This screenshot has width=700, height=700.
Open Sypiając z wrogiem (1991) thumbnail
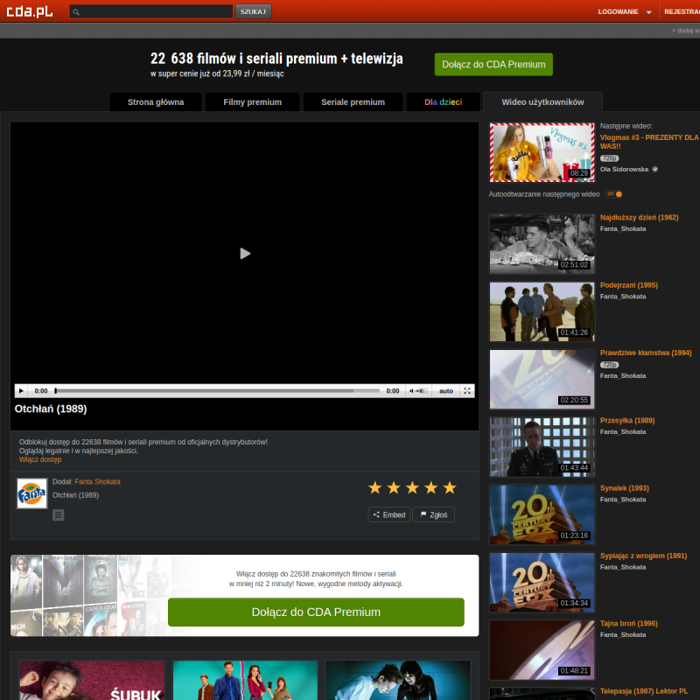pyautogui.click(x=542, y=582)
